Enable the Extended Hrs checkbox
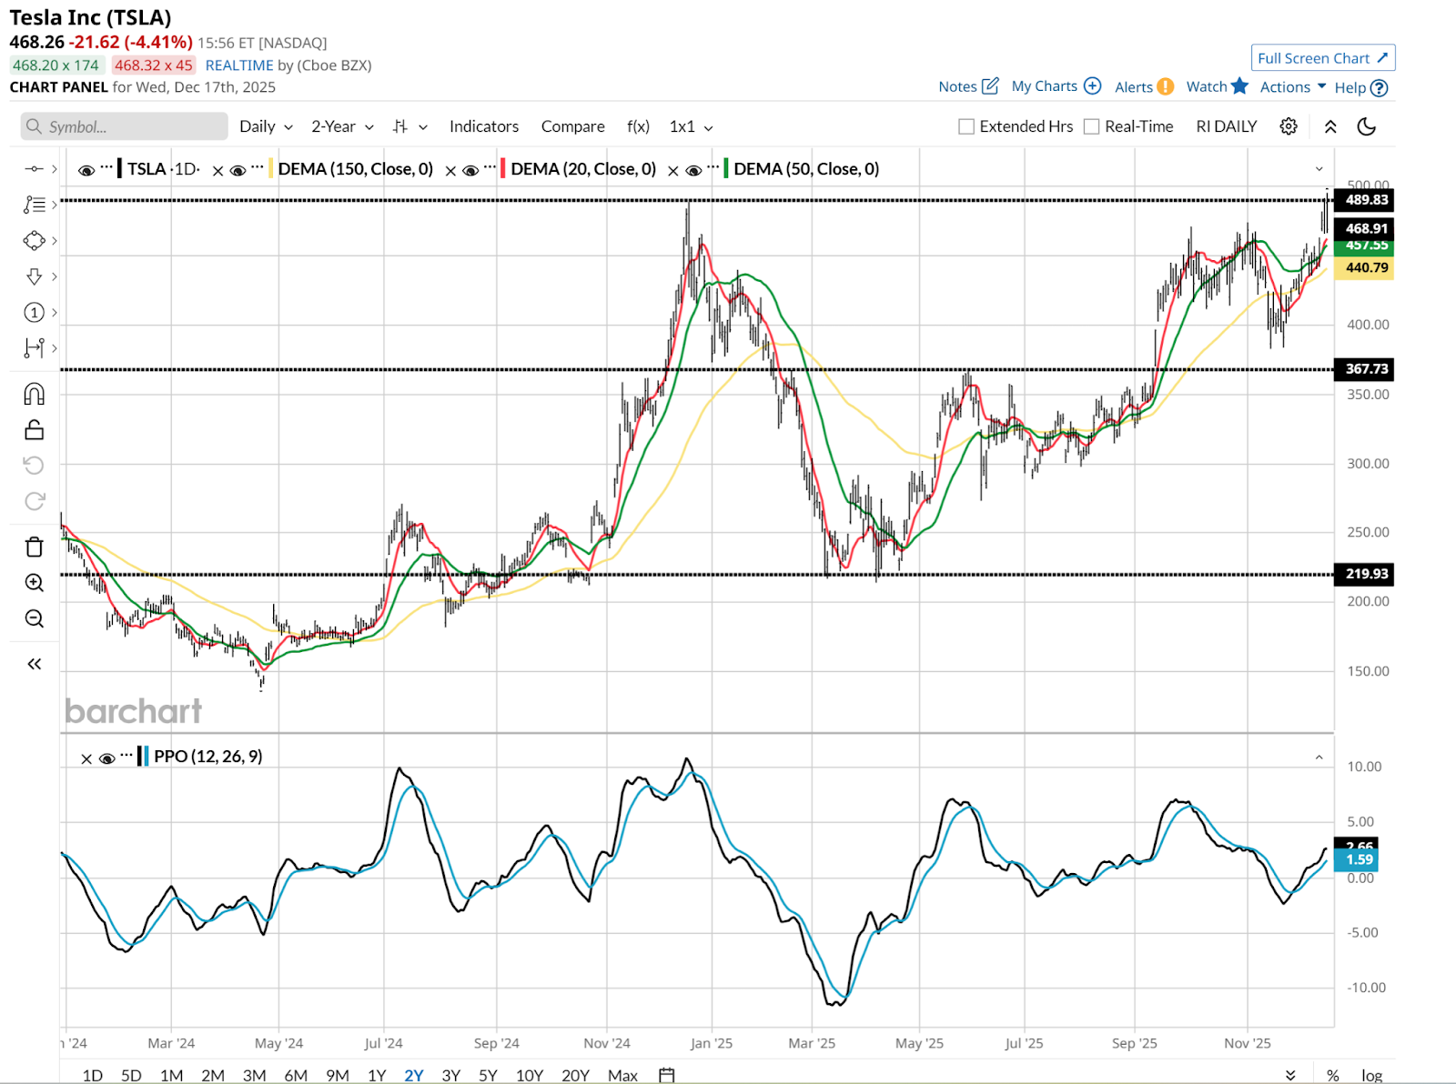The width and height of the screenshot is (1456, 1084). tap(966, 126)
